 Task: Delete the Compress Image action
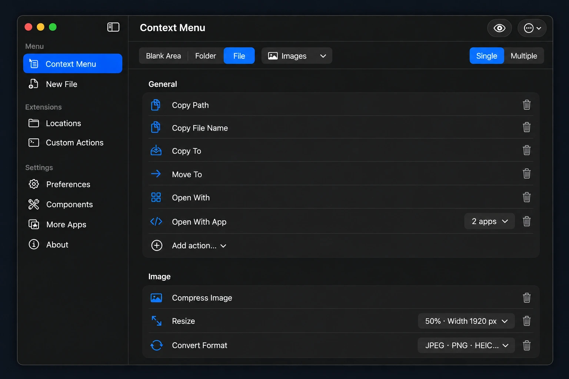coord(526,298)
